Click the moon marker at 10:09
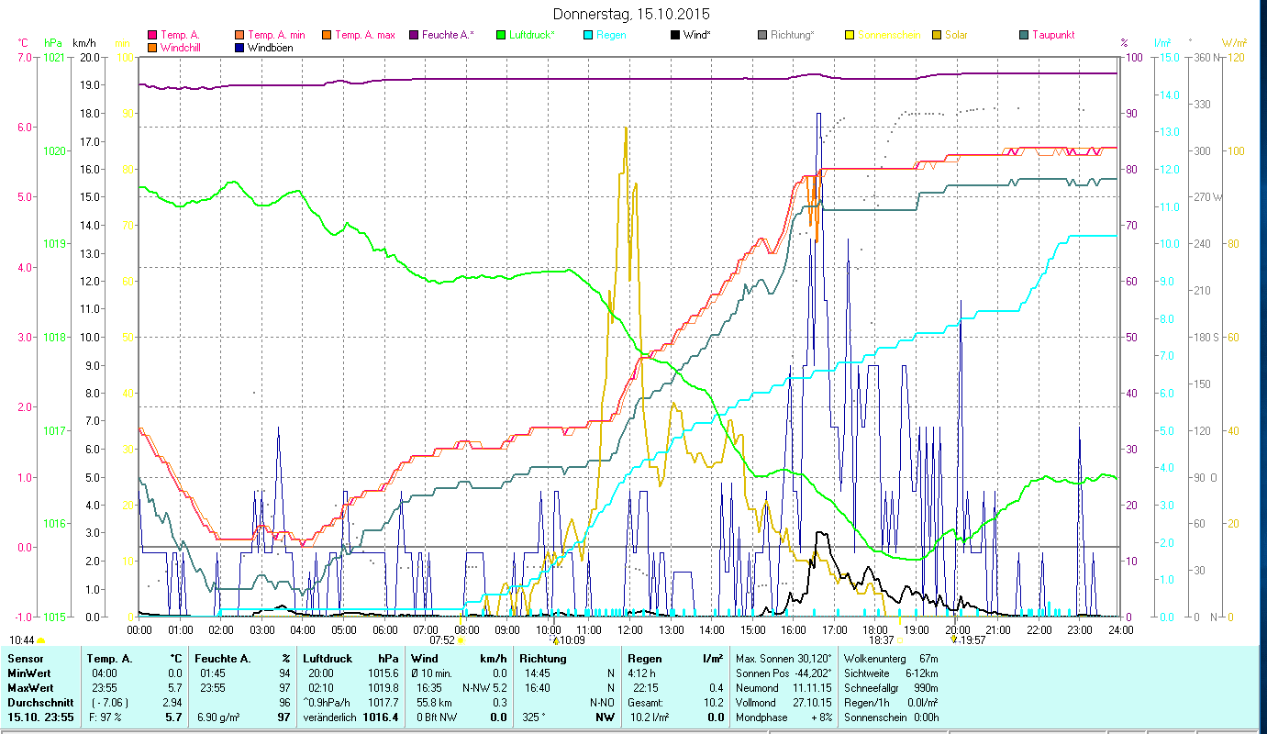The width and height of the screenshot is (1267, 734). (x=555, y=640)
